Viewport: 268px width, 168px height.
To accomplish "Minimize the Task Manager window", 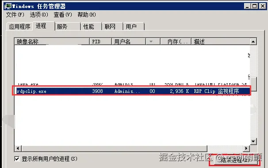I will coord(247,7).
